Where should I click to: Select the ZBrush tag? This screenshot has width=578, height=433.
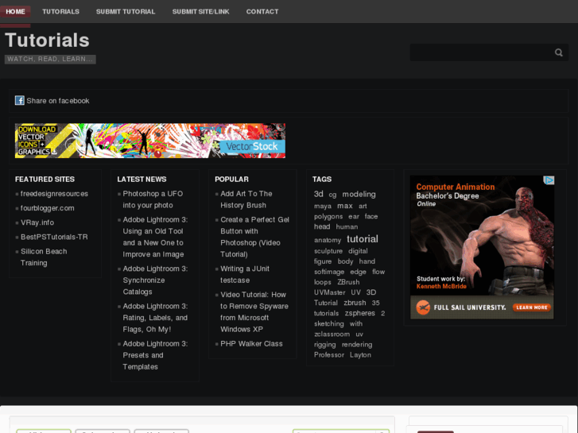(348, 282)
